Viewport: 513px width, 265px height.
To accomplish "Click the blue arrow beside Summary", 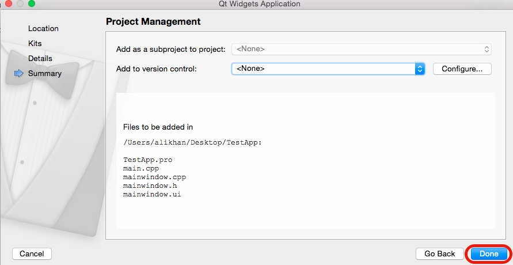I will 19,73.
